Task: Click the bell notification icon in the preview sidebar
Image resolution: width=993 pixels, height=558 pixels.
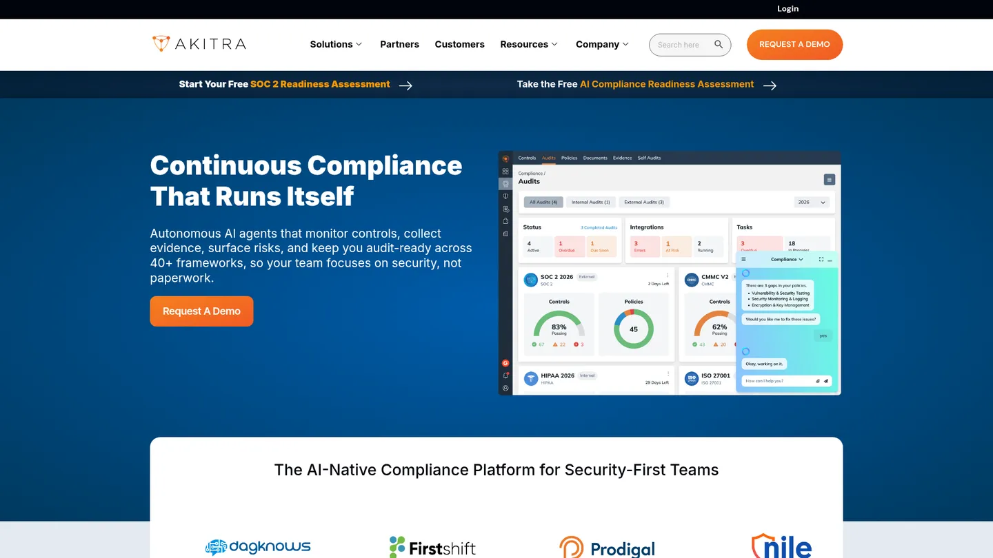Action: [x=505, y=375]
